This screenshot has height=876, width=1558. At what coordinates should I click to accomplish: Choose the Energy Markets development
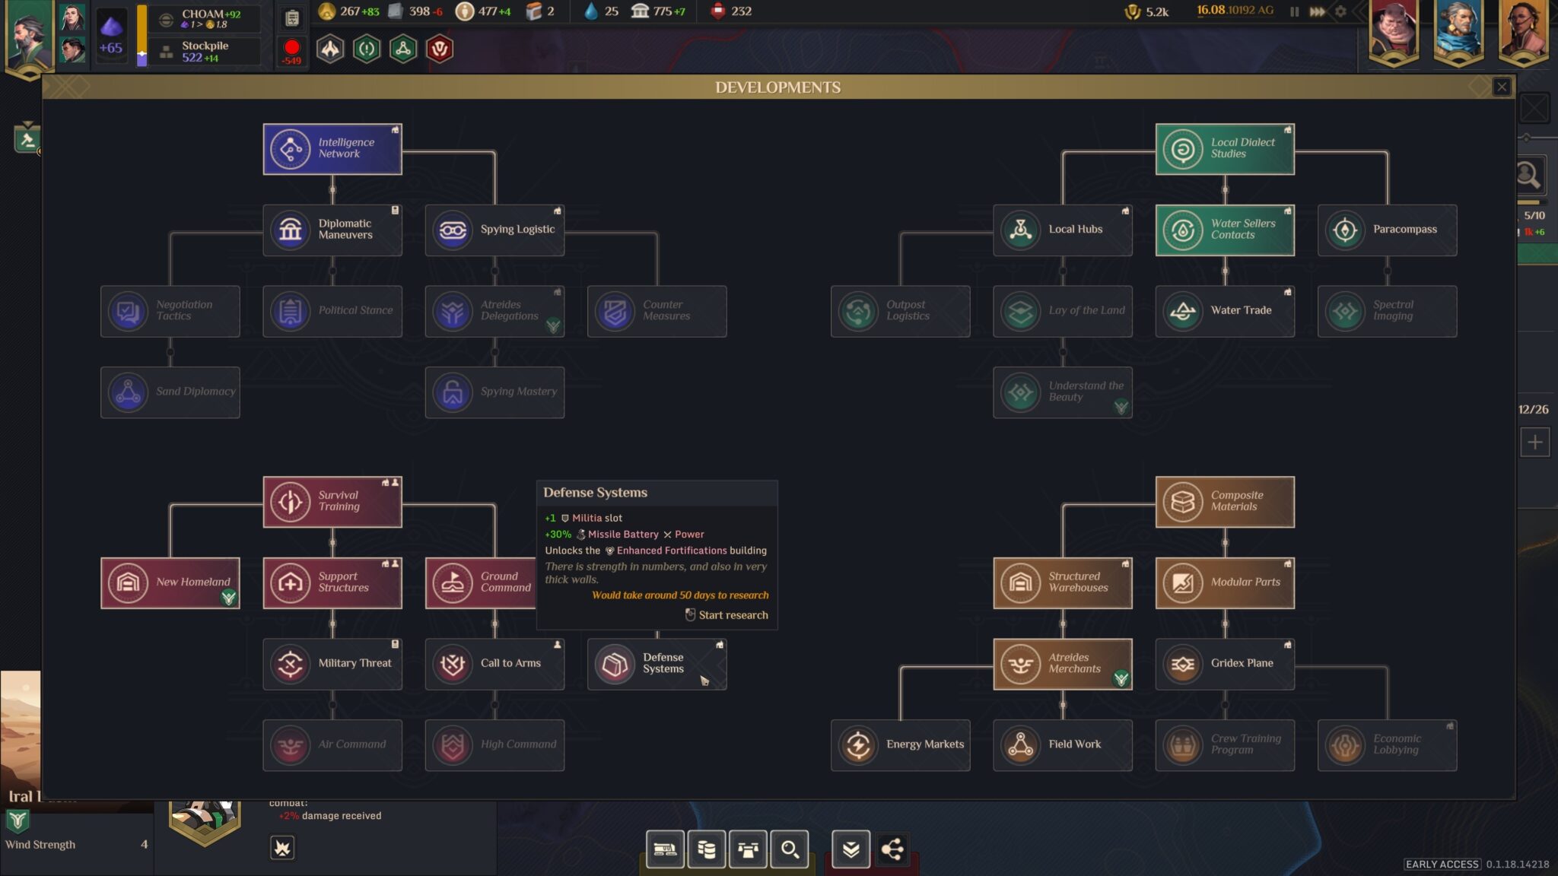[900, 745]
